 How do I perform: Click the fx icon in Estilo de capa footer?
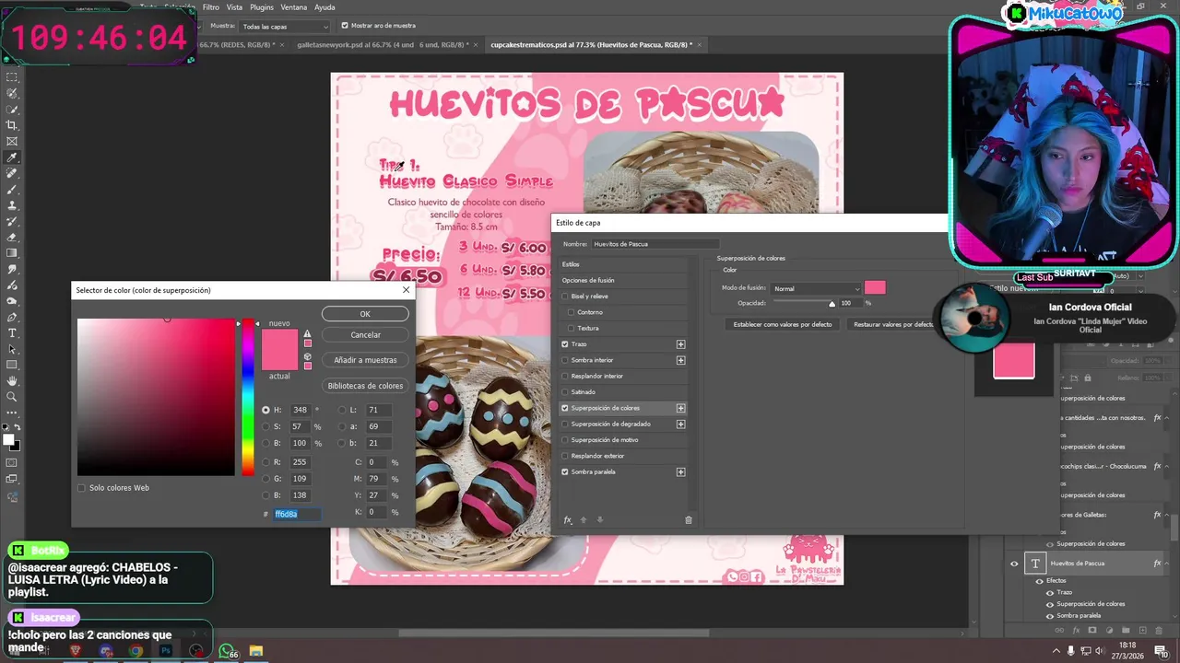pyautogui.click(x=568, y=520)
